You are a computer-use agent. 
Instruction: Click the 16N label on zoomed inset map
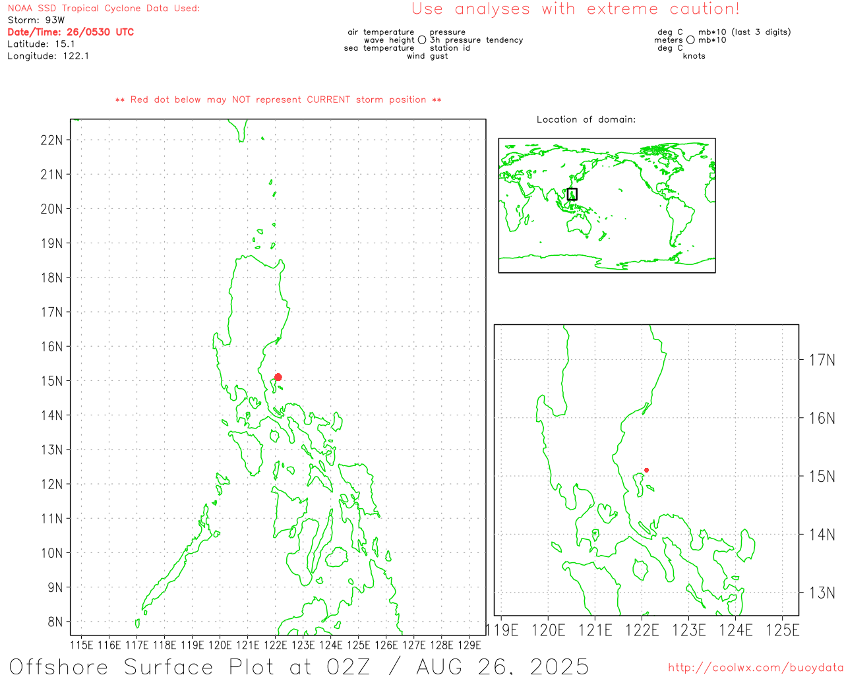coord(822,418)
